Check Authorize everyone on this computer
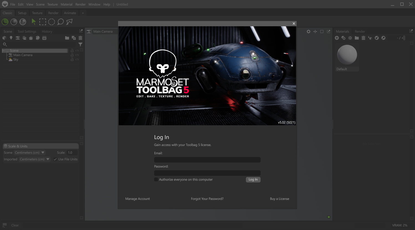The height and width of the screenshot is (230, 415). point(156,179)
